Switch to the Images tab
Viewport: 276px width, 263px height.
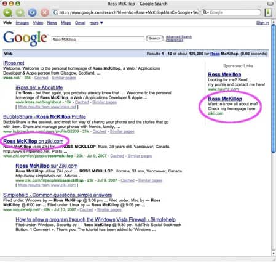click(22, 23)
